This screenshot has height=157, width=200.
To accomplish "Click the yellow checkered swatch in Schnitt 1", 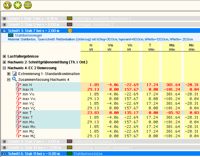I will click(x=70, y=19).
